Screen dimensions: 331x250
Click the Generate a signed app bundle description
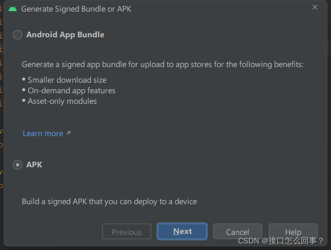[x=162, y=65]
